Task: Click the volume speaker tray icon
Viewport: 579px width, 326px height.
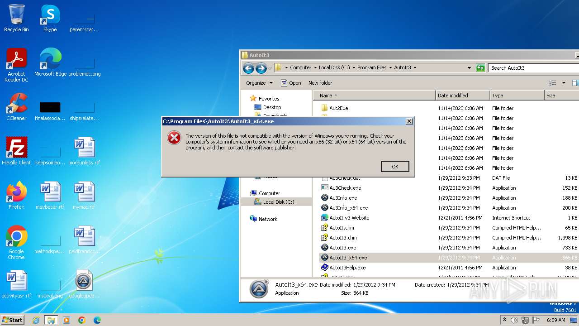Action: tap(514, 320)
